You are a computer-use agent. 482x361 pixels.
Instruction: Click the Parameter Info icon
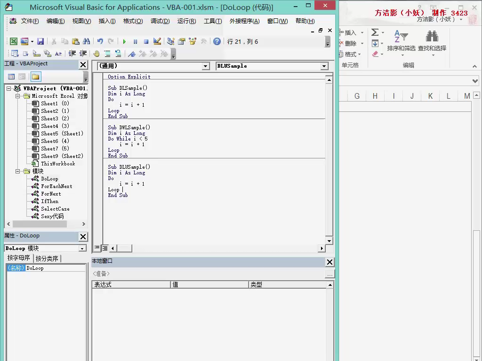[x=48, y=54]
